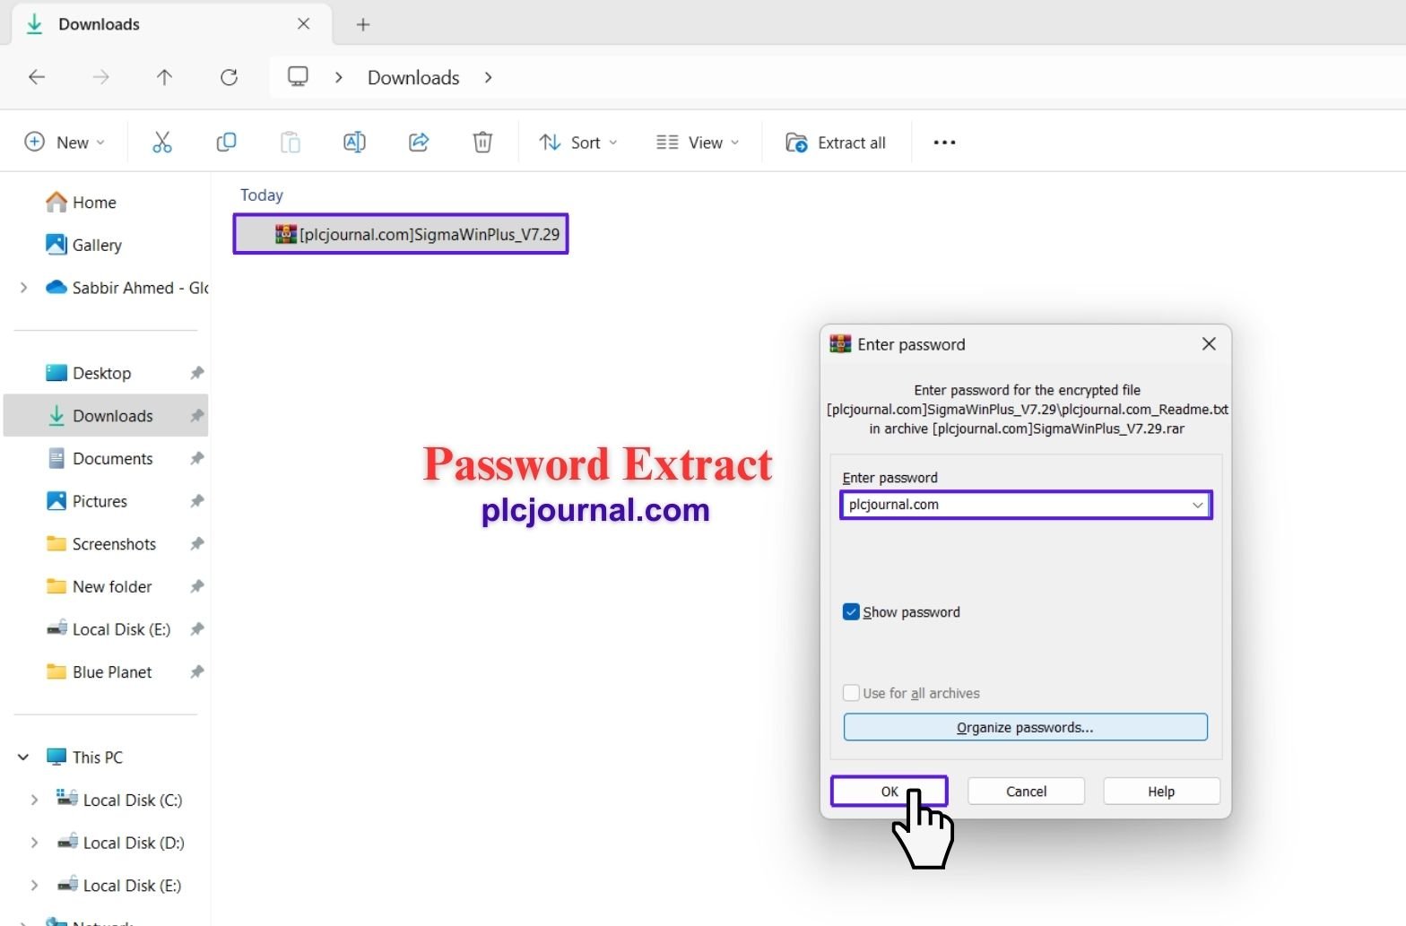
Task: Click the Organize passwords button
Action: (x=1025, y=727)
